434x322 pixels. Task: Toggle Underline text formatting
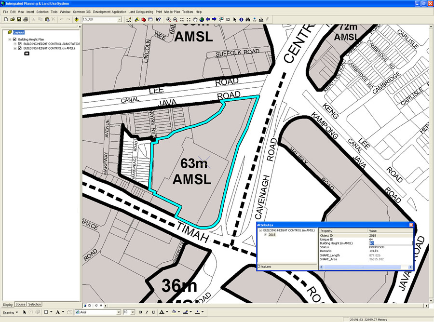(x=153, y=312)
